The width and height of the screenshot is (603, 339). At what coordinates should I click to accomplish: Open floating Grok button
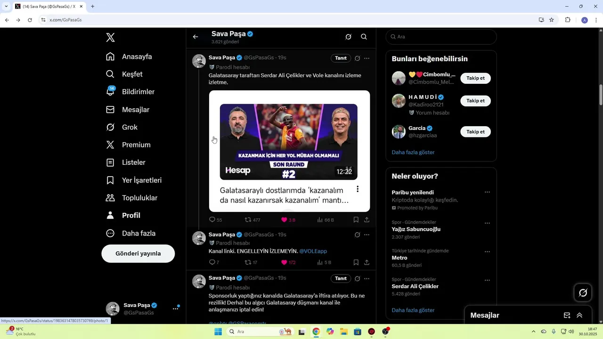[583, 293]
